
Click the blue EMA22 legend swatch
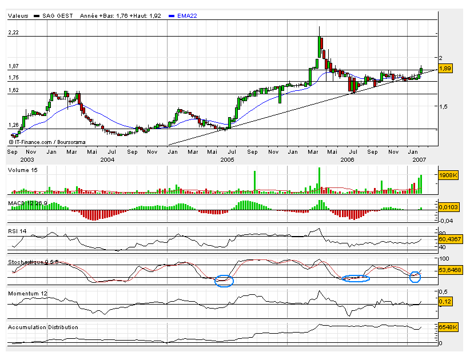tap(171, 16)
